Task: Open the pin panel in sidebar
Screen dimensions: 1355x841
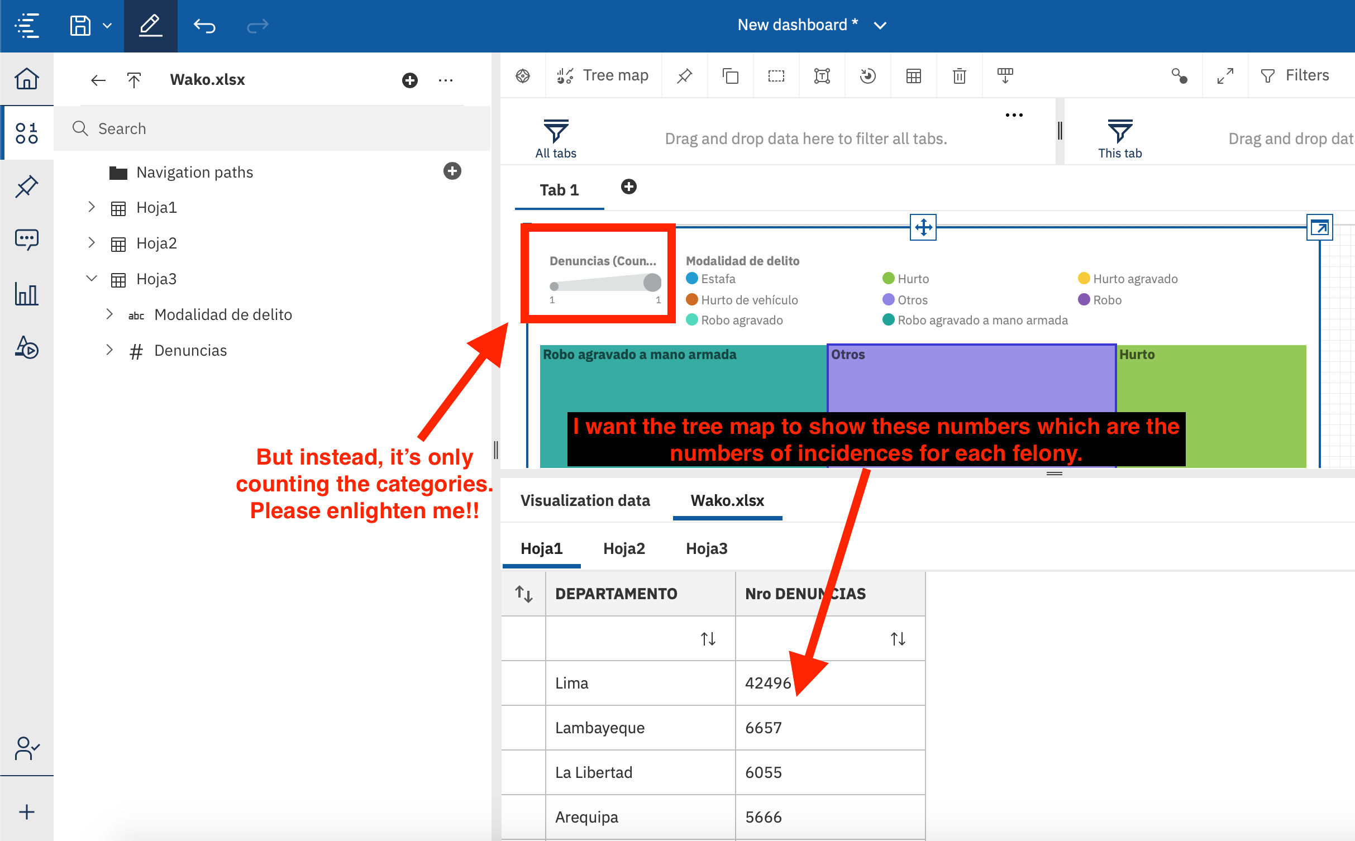Action: [27, 187]
